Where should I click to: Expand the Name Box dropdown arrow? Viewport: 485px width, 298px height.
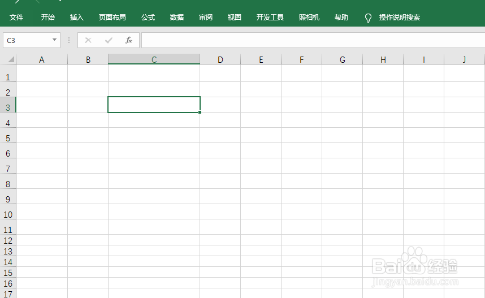[x=54, y=40]
